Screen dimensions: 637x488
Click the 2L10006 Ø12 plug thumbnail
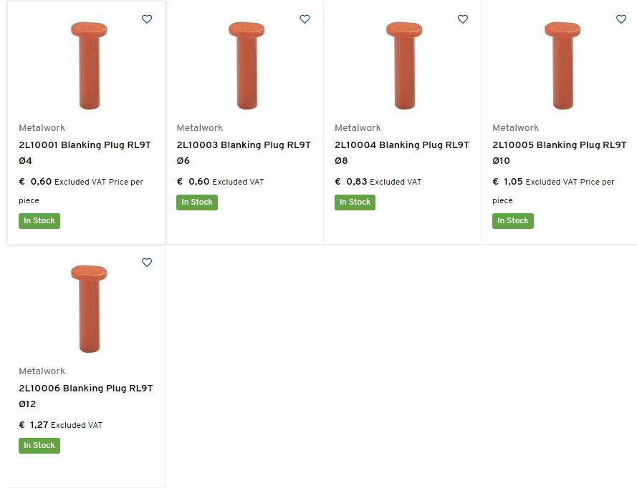[89, 308]
